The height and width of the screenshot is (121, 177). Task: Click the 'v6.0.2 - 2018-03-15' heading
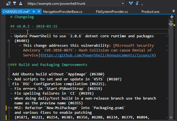tap(37, 26)
